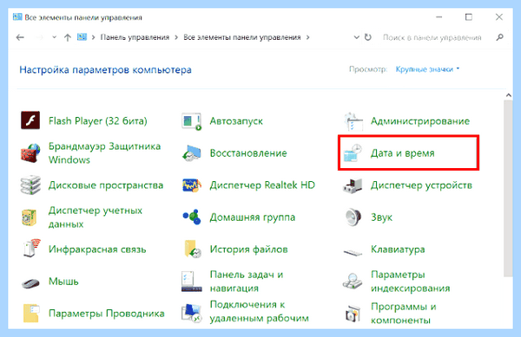Open the История файлов icon
Viewport: 521px width, 337px height.
(x=193, y=249)
